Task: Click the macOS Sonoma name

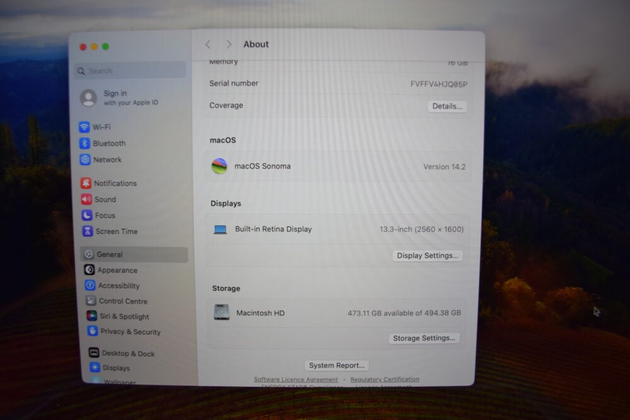Action: click(x=262, y=166)
